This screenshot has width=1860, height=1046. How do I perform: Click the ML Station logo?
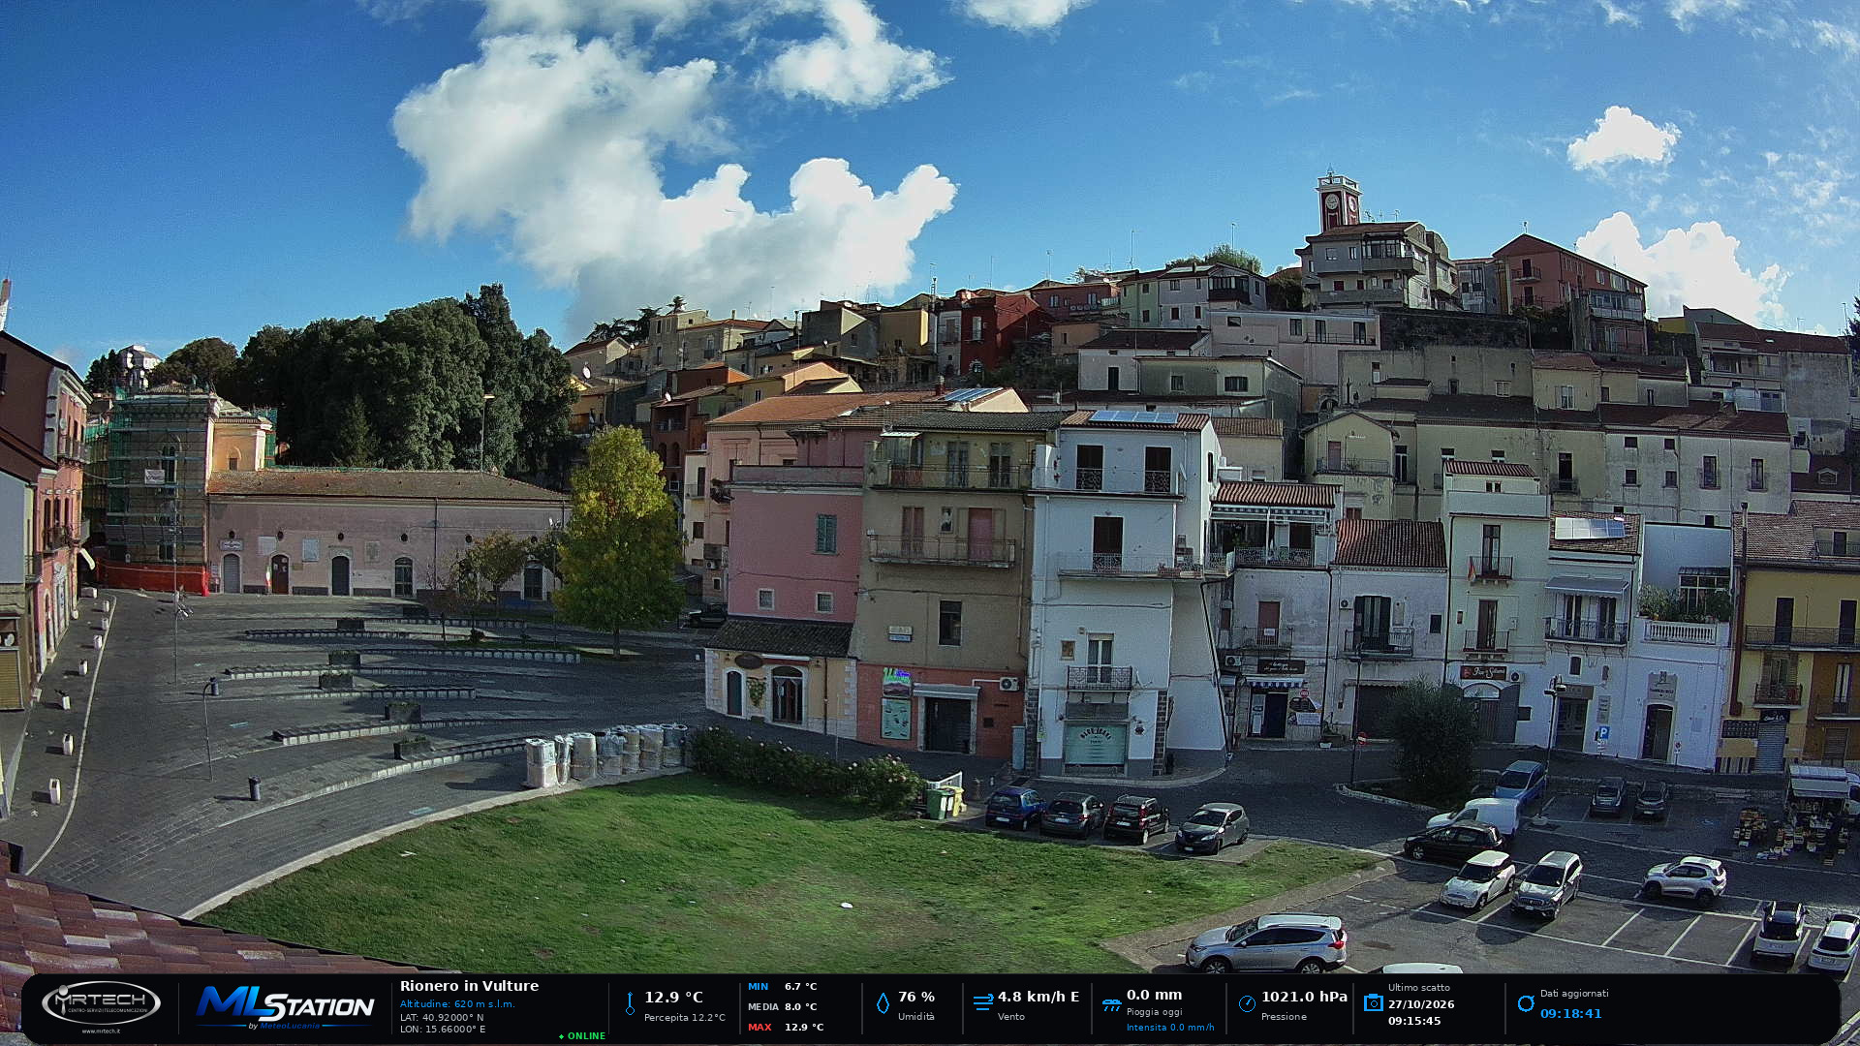[x=285, y=1005]
